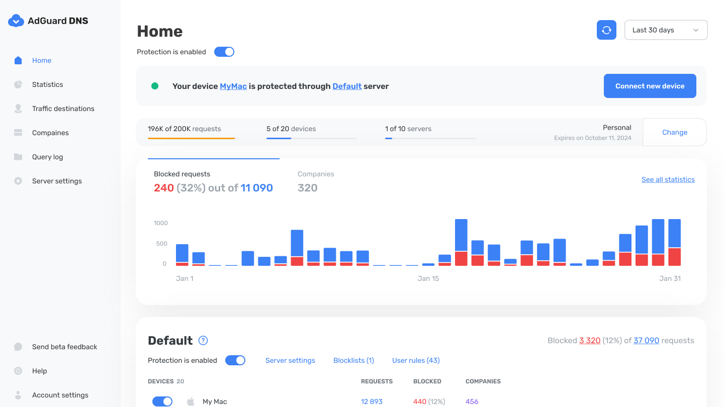Image resolution: width=724 pixels, height=407 pixels.
Task: Click the Statistics pie chart icon
Action: (18, 84)
